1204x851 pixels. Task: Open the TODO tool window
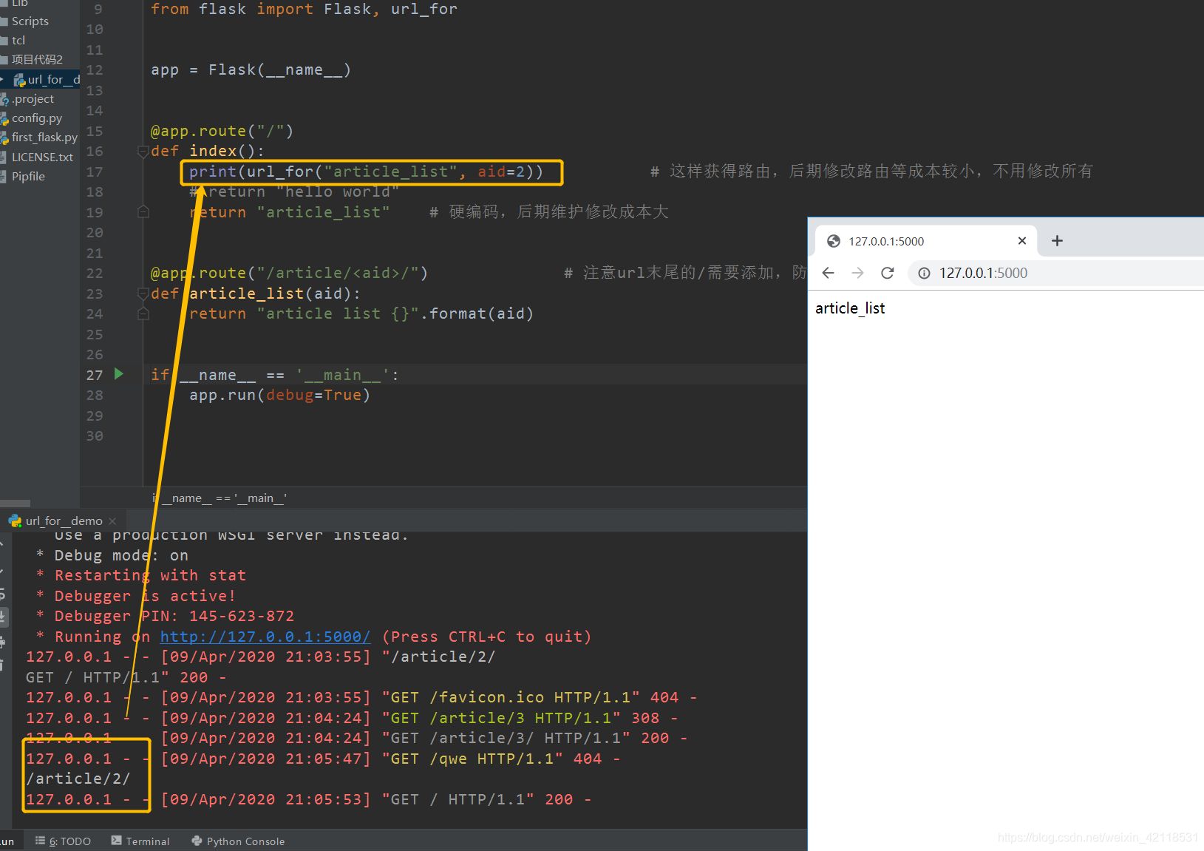point(64,841)
